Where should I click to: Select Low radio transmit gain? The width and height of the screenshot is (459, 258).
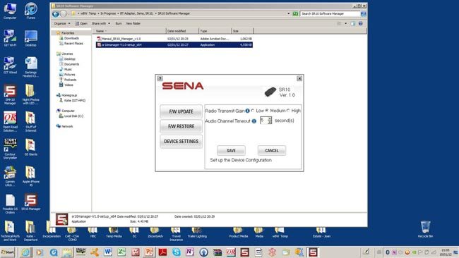[253, 111]
